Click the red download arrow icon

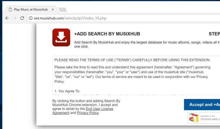click(61, 38)
